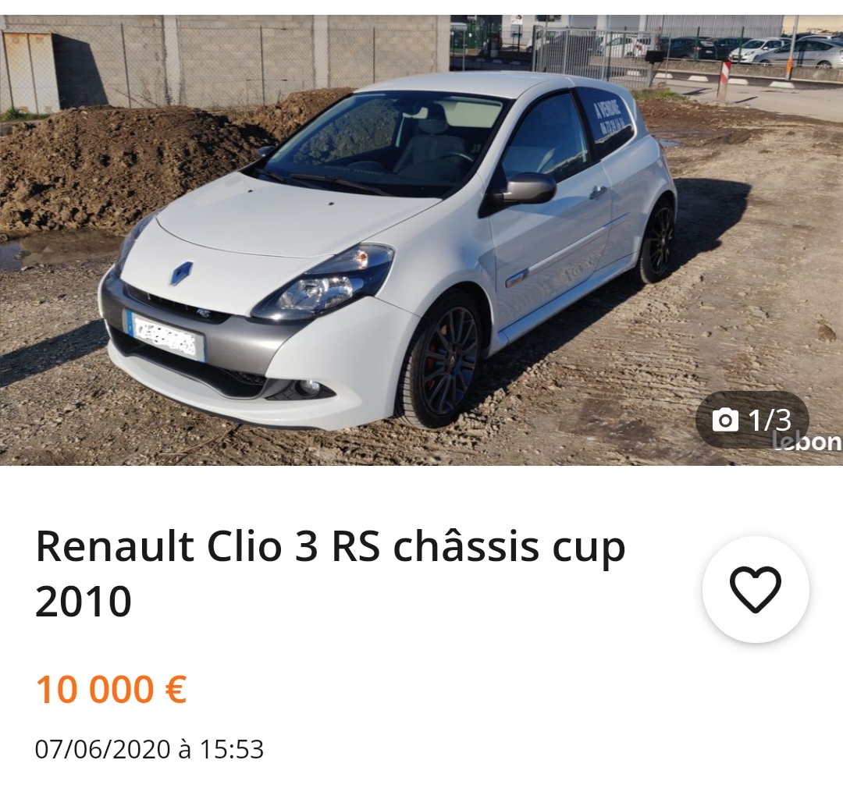This screenshot has height=792, width=843.
Task: Open the main Renault Clio car photo
Action: pos(421,240)
